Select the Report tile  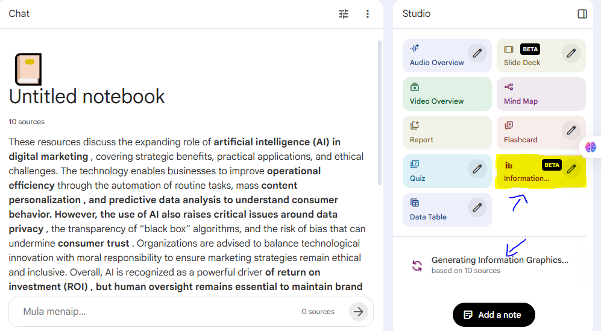coord(447,133)
